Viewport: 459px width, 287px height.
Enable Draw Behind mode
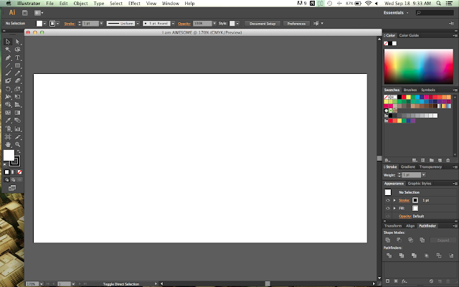(x=13, y=180)
